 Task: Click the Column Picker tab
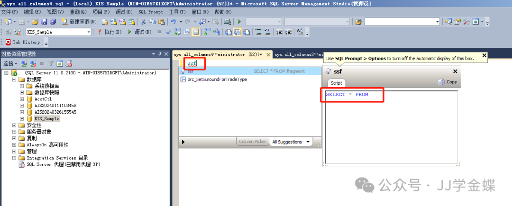tap(252, 142)
